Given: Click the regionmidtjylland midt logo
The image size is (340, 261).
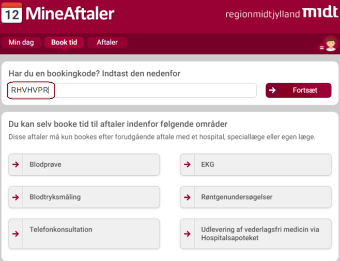Looking at the screenshot, I should (x=282, y=13).
